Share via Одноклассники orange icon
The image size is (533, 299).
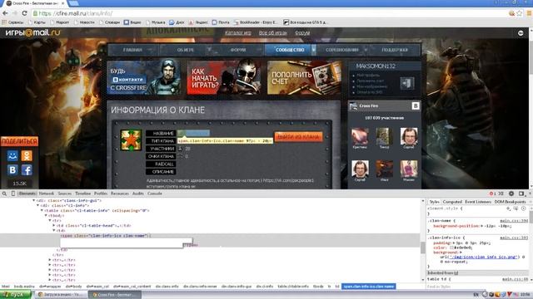pyautogui.click(x=27, y=155)
